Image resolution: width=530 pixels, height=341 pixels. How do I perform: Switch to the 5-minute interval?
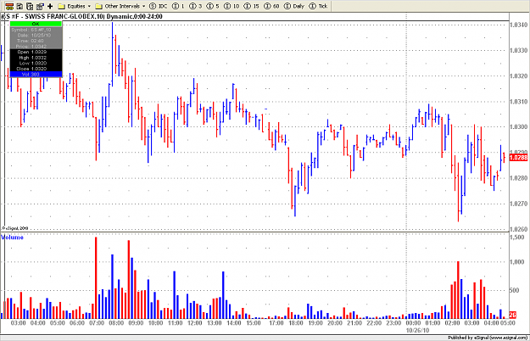coord(213,6)
